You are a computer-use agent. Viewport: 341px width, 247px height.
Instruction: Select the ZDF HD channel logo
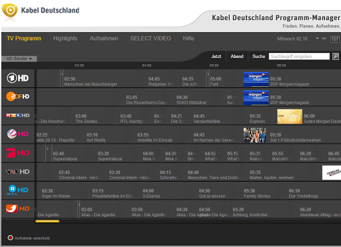click(x=18, y=96)
